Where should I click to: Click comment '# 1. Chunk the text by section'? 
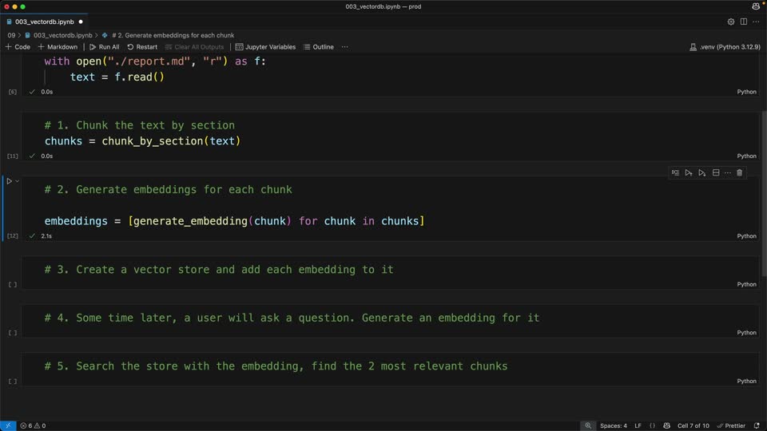tap(139, 125)
